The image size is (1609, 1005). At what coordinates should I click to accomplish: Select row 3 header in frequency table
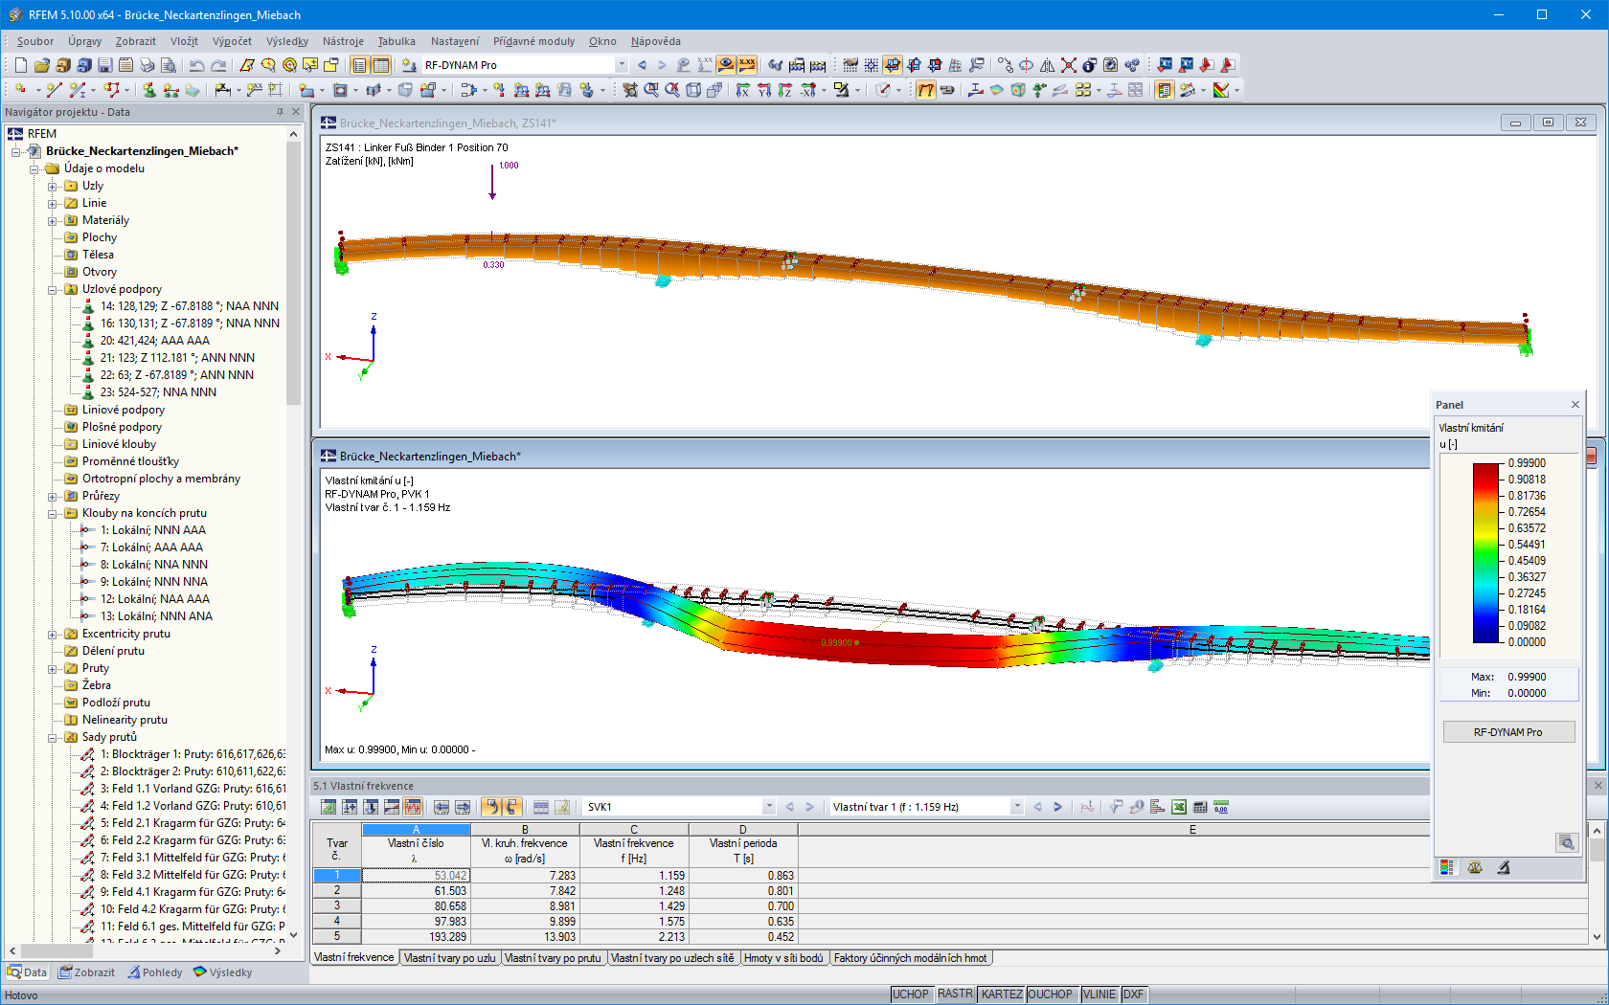pos(337,905)
